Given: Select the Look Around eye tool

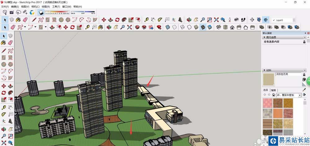Looking at the screenshot, I should [x=237, y=20].
